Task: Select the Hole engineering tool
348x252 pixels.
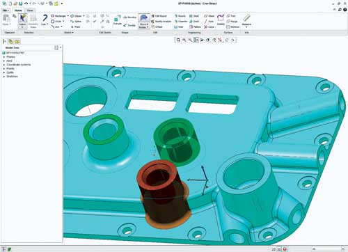Action: click(179, 27)
